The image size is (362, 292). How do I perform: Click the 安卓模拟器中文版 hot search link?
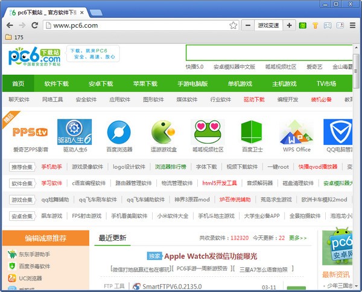[x=234, y=67]
